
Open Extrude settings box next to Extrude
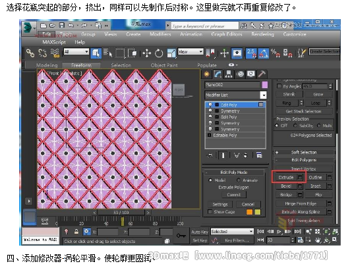tap(300, 177)
